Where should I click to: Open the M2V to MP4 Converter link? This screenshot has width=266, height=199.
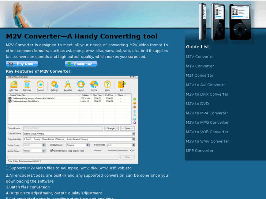[x=207, y=113]
